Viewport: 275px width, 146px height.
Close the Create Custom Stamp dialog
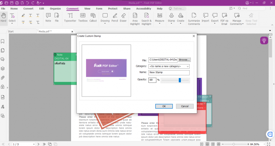(194, 36)
